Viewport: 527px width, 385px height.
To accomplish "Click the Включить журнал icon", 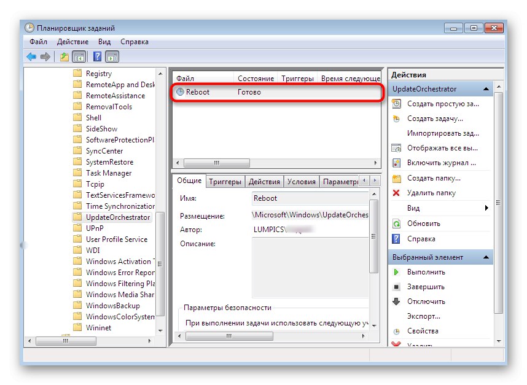I will tap(397, 163).
